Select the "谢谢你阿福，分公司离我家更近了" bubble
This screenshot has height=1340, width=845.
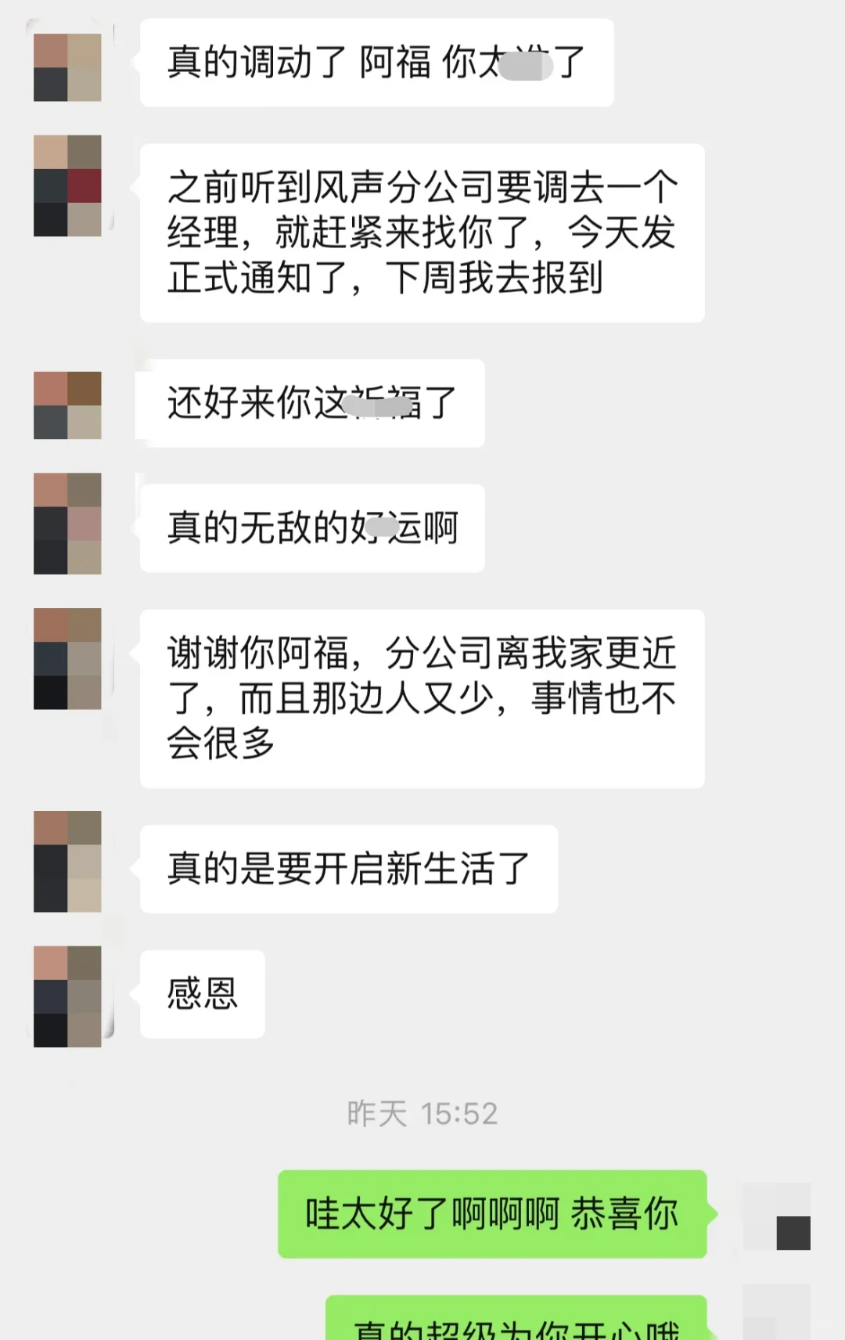point(422,698)
